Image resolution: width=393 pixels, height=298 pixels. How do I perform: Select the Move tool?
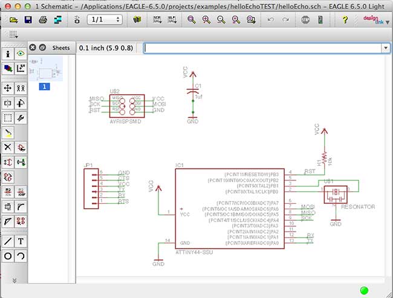[8, 88]
